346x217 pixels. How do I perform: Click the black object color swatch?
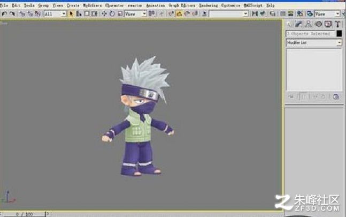point(339,34)
